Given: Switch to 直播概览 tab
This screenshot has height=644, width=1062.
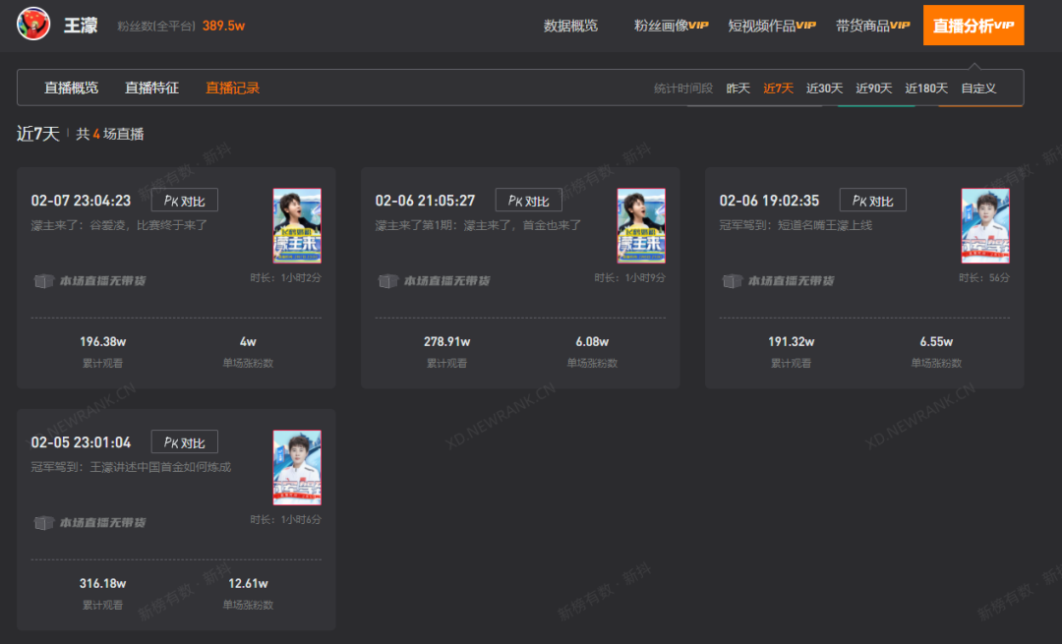Looking at the screenshot, I should (x=71, y=88).
